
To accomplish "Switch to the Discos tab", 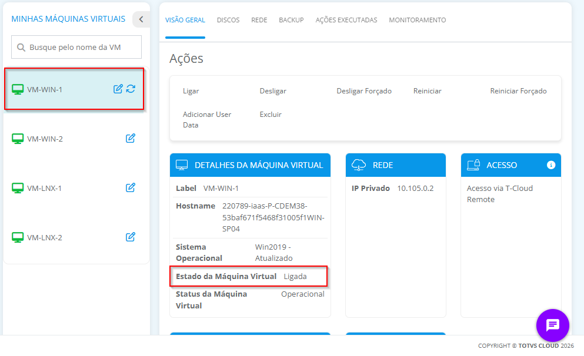I will (x=228, y=20).
